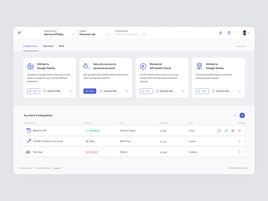Expand the Organization Harrison Phillips selector
This screenshot has width=268, height=201.
[x=59, y=33]
